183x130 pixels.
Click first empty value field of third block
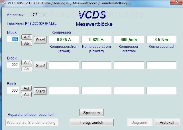coord(64,91)
